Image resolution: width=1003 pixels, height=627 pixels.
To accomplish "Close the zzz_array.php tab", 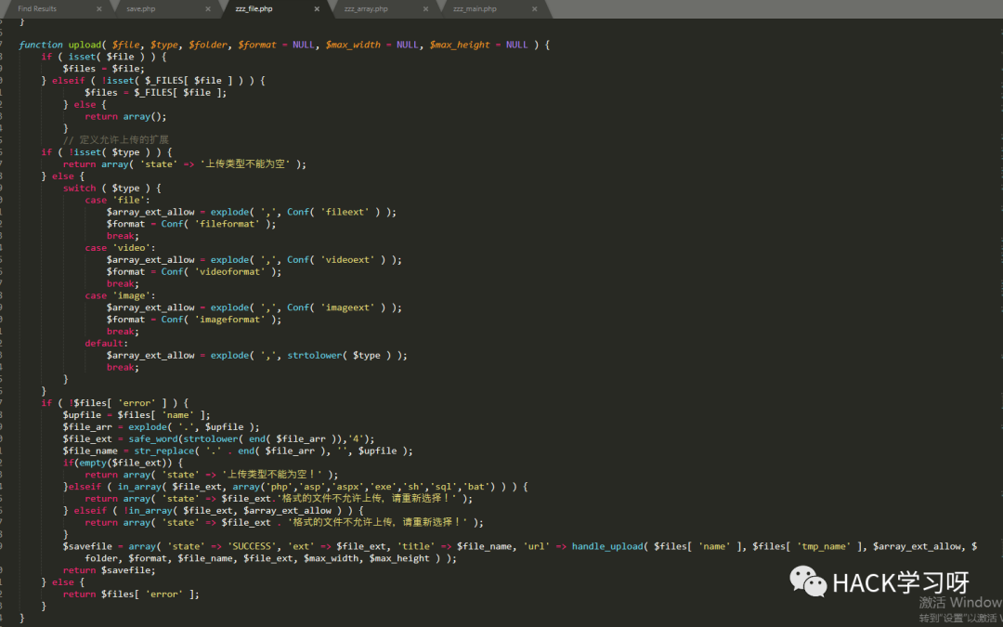I will coord(426,9).
